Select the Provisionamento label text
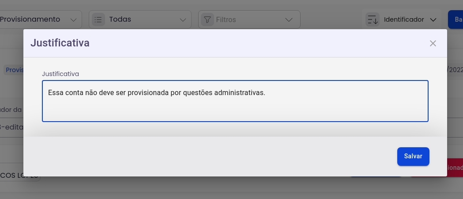 pyautogui.click(x=30, y=19)
